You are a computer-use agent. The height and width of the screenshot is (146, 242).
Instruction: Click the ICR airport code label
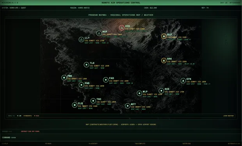128,26
